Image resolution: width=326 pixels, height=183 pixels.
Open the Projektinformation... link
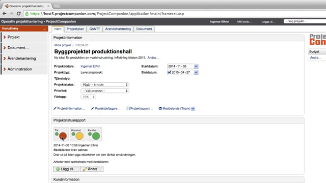(71, 108)
